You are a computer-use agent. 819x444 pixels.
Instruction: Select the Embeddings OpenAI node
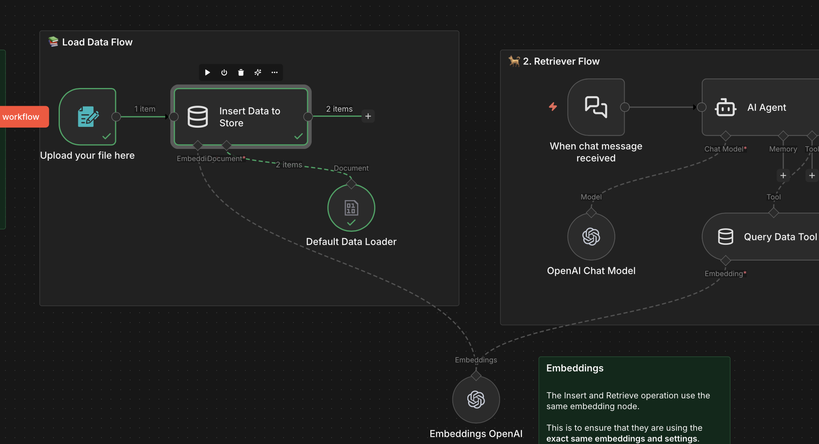[x=476, y=400]
